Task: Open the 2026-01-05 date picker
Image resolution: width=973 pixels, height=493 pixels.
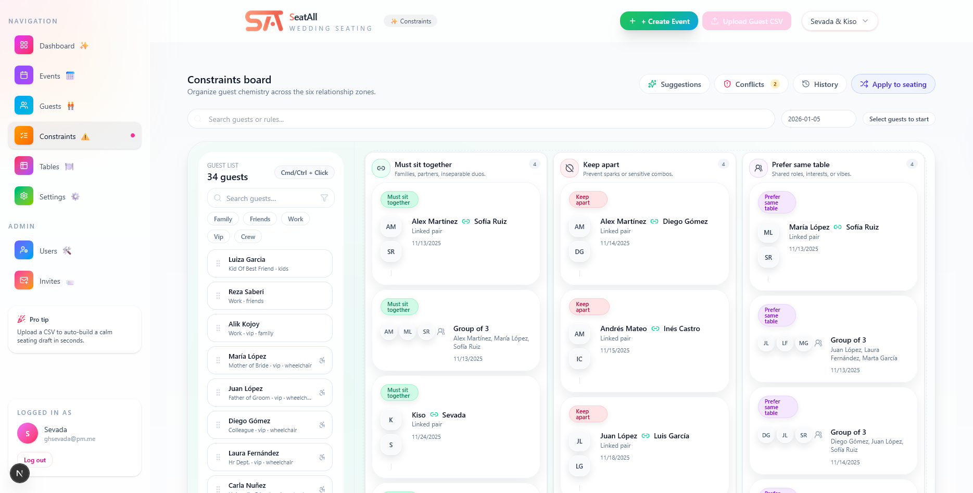Action: [x=818, y=119]
